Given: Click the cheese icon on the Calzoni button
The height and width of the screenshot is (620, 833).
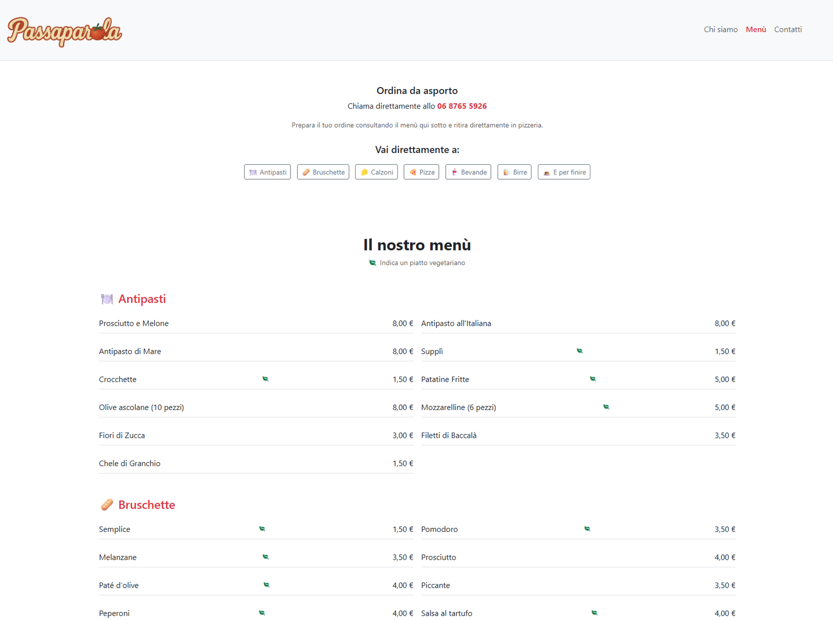Looking at the screenshot, I should point(365,172).
